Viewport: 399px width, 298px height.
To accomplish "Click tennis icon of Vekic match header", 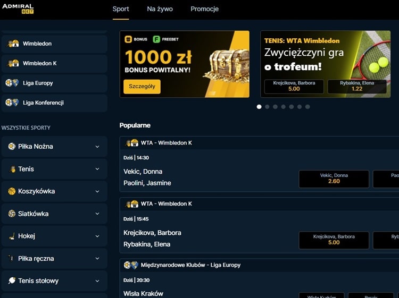I will [131, 143].
